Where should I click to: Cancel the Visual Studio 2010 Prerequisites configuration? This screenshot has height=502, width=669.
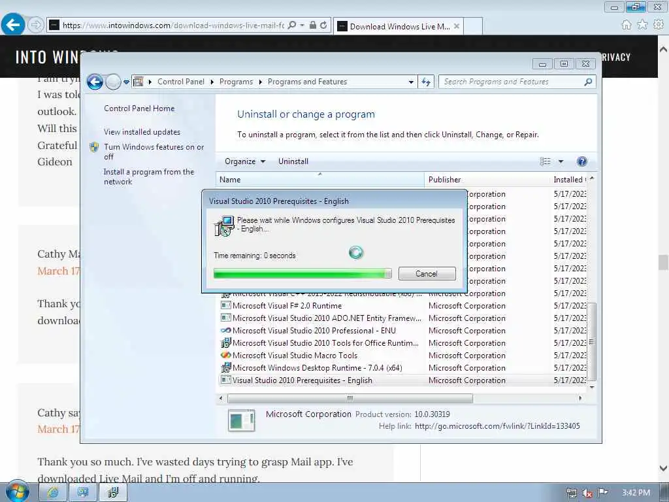(427, 274)
